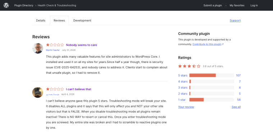Click the Ratings heading
Image resolution: width=273 pixels, height=136 pixels.
pos(185,58)
